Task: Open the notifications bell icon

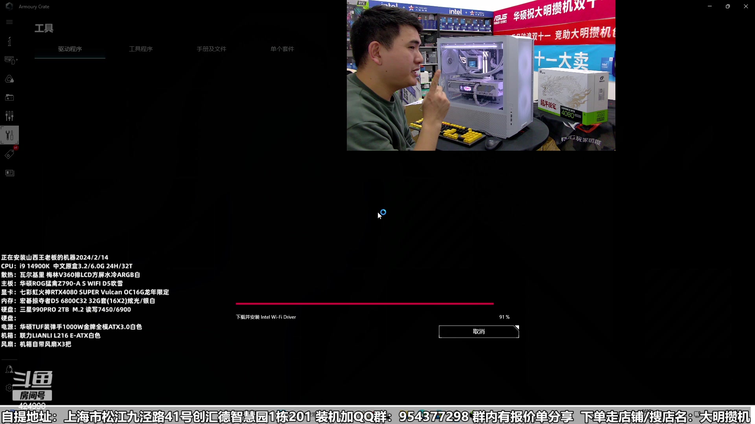Action: pyautogui.click(x=9, y=369)
